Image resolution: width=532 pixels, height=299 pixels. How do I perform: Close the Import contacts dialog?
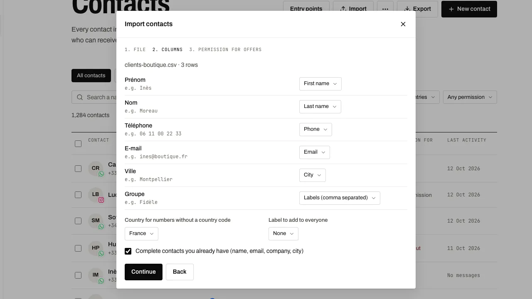[403, 24]
